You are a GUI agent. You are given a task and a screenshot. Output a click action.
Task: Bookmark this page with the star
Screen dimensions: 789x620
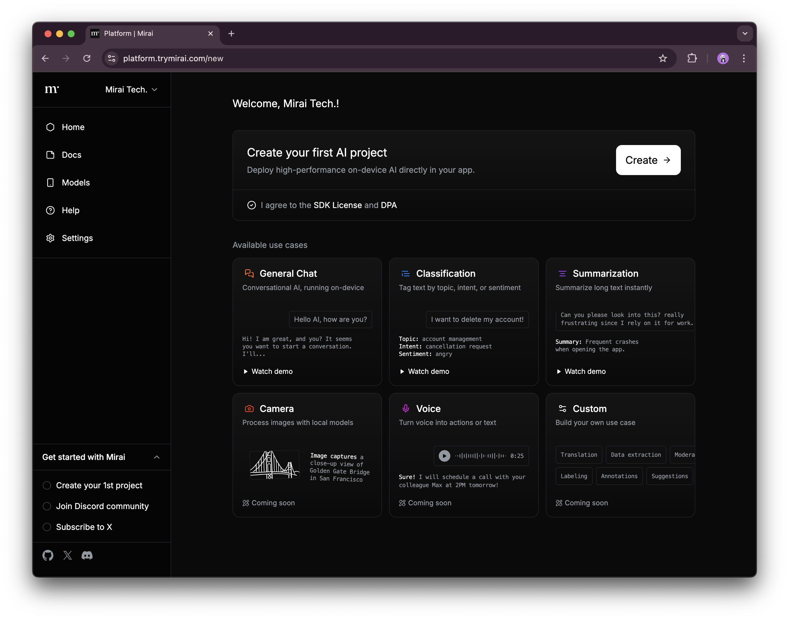[663, 58]
